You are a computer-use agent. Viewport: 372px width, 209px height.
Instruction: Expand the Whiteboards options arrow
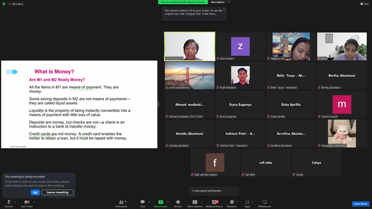coord(271,202)
